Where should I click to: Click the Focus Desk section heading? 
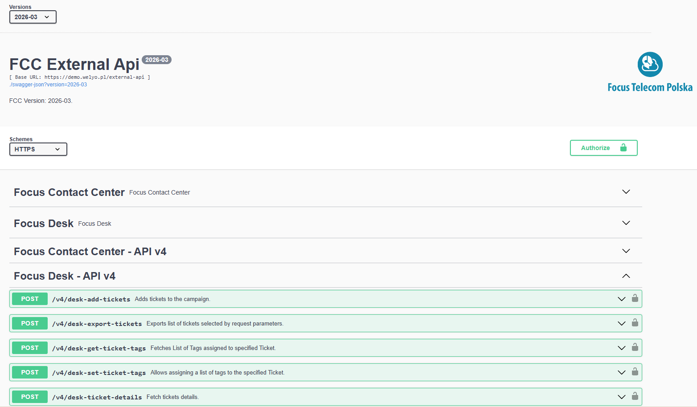point(44,224)
